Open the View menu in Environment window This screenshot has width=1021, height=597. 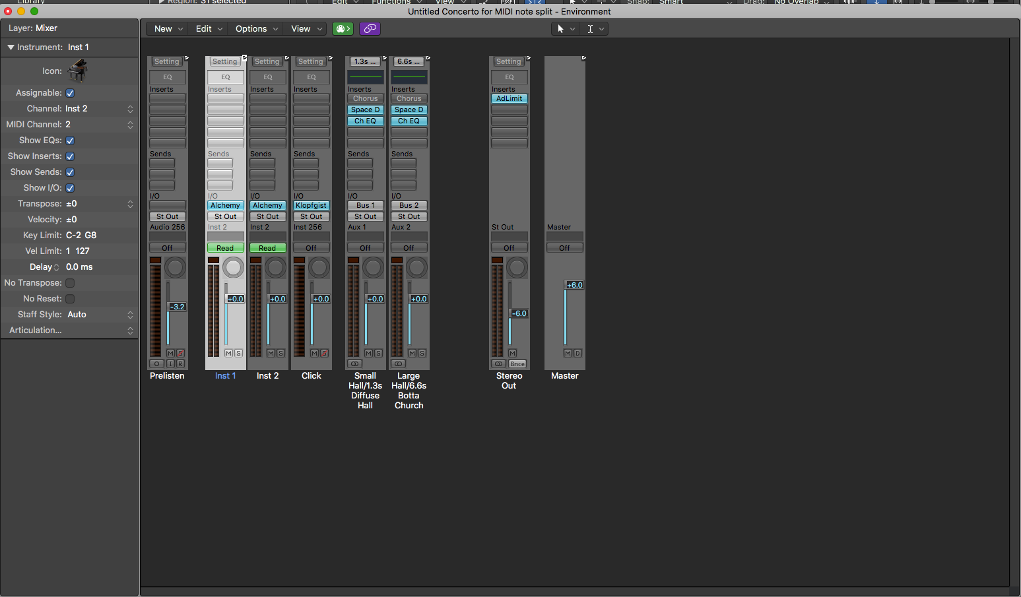click(306, 29)
